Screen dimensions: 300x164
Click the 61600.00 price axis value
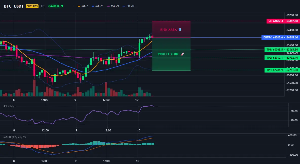(x=292, y=83)
